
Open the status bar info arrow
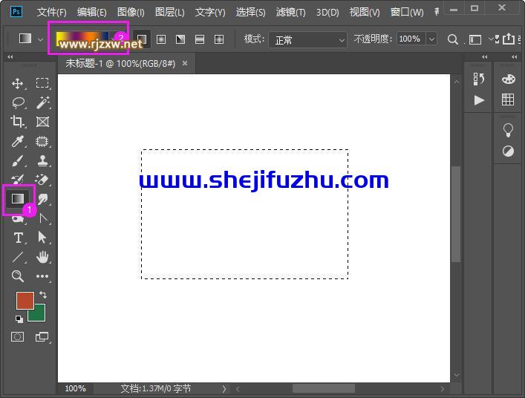(x=224, y=389)
